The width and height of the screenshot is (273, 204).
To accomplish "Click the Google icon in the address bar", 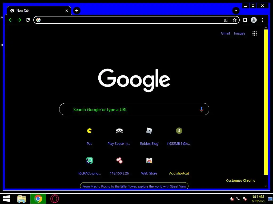I will coord(38,20).
